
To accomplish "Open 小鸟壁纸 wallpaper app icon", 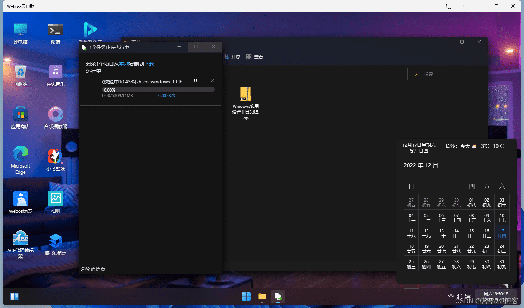I will coord(56,160).
